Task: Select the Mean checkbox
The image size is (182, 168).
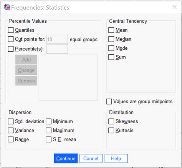Action: [111, 30]
